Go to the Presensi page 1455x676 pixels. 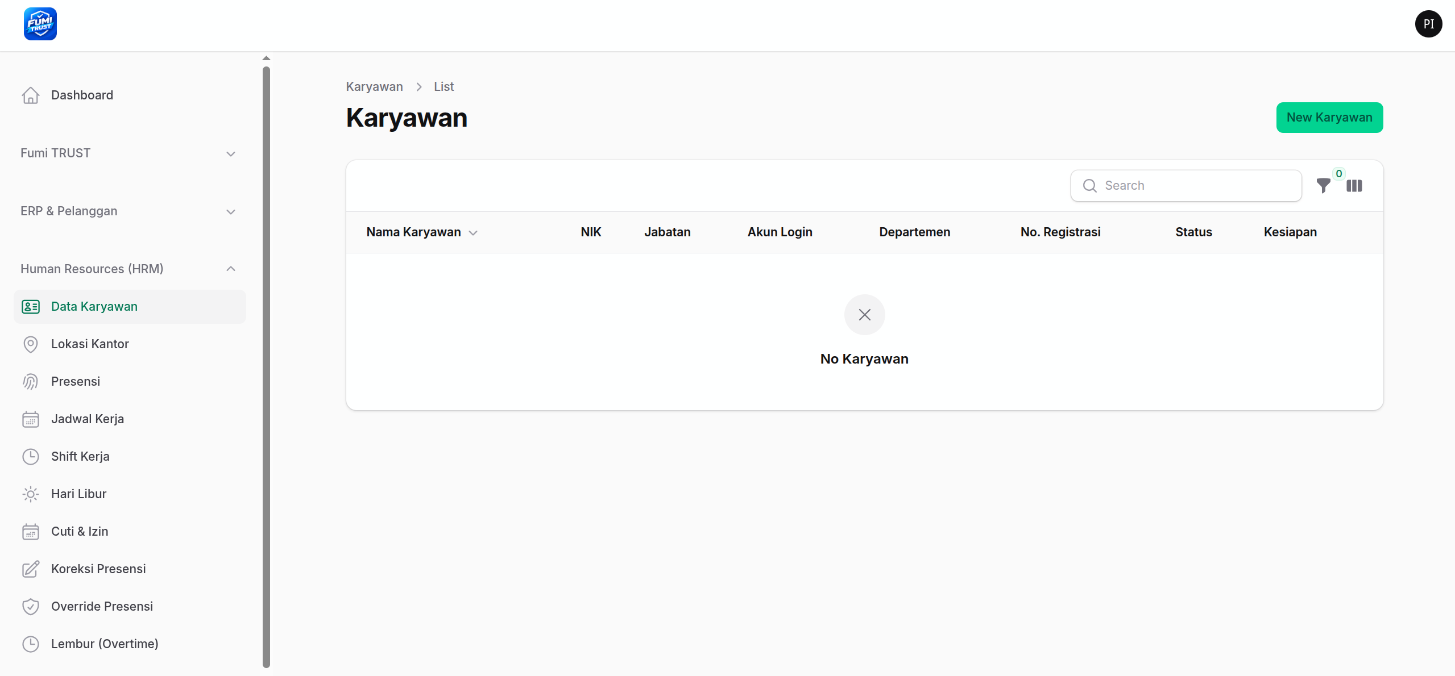tap(130, 382)
